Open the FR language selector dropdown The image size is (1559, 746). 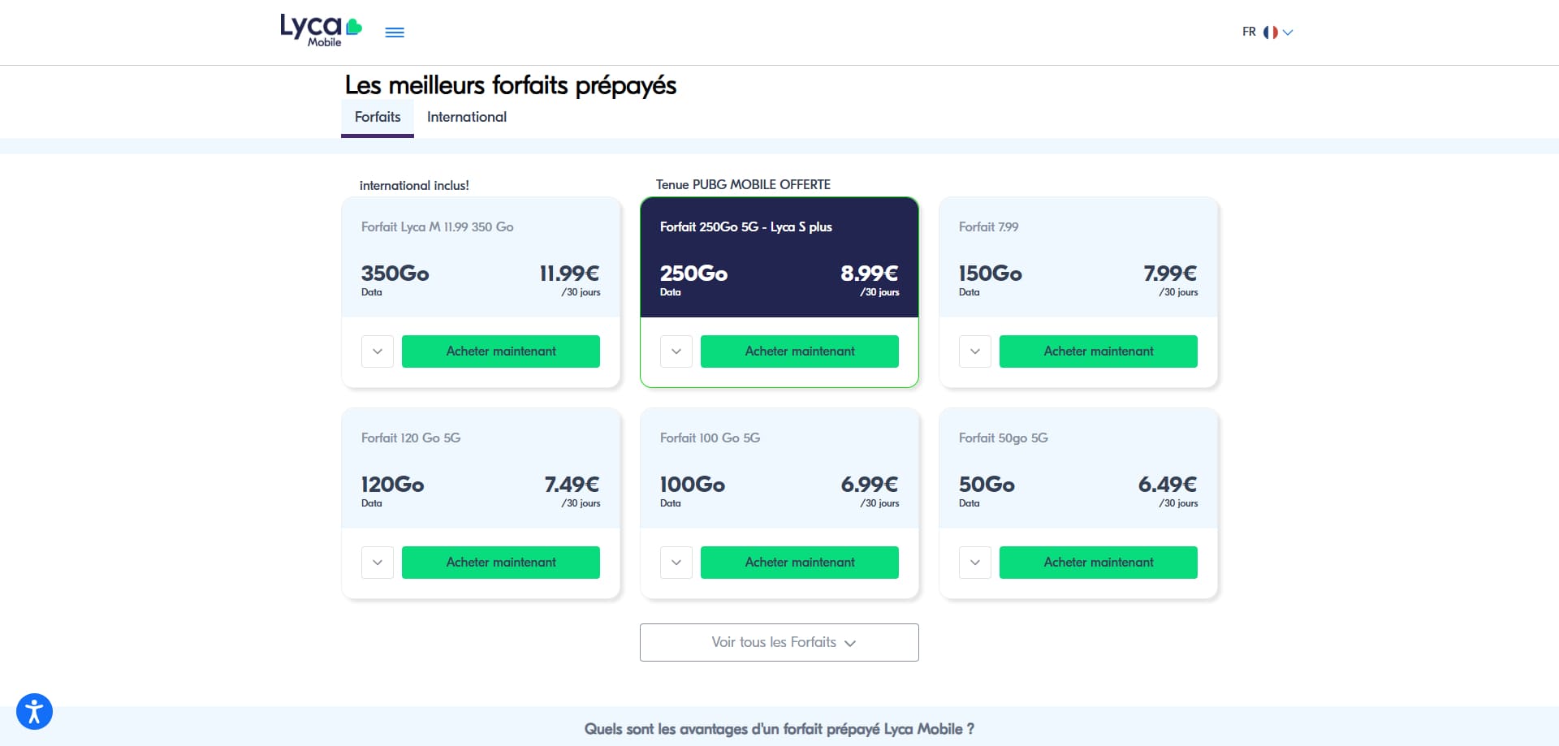tap(1267, 32)
